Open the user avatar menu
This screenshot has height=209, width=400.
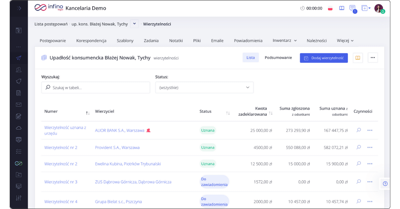tap(379, 9)
